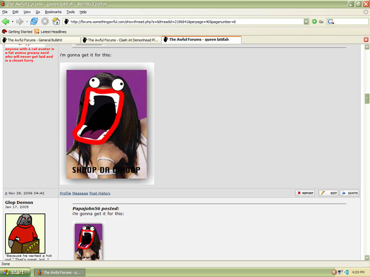This screenshot has height=277, width=370.
Task: Switch to the Clash At Demonhead tab
Action: (121, 40)
